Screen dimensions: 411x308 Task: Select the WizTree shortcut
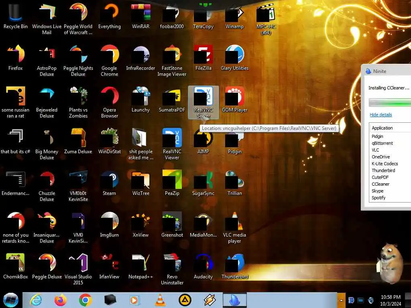point(141,183)
